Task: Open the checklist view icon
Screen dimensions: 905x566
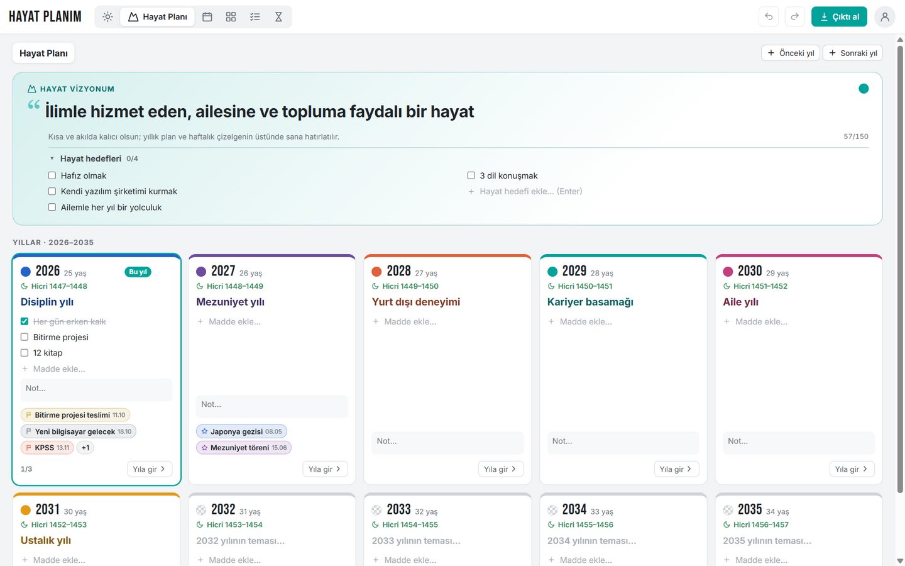Action: click(255, 17)
